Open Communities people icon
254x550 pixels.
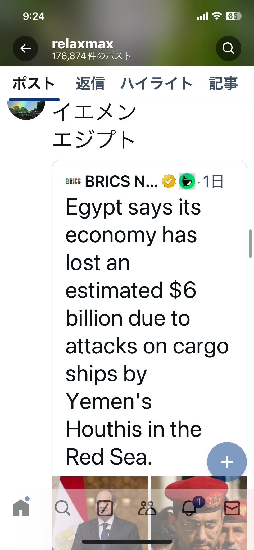click(147, 508)
